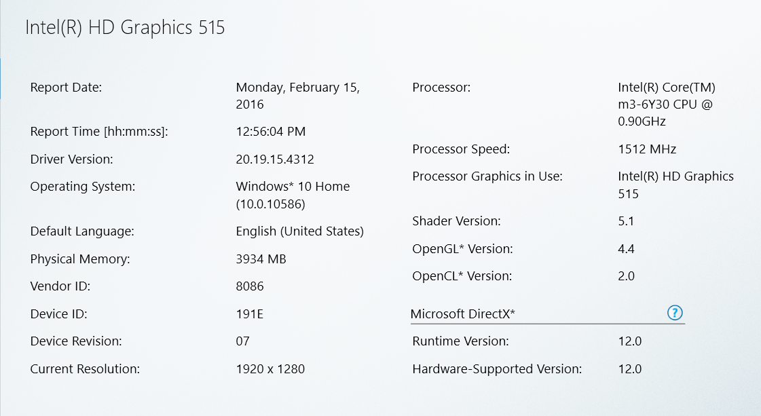Image resolution: width=761 pixels, height=416 pixels.
Task: Click the Device ID value 191E
Action: (x=249, y=314)
